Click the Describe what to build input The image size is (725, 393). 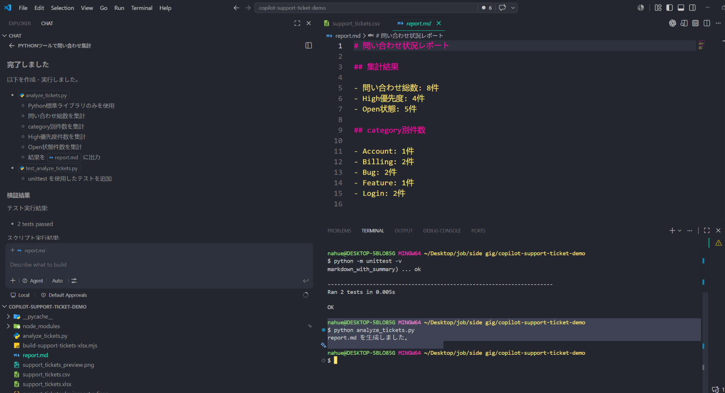pyautogui.click(x=159, y=264)
